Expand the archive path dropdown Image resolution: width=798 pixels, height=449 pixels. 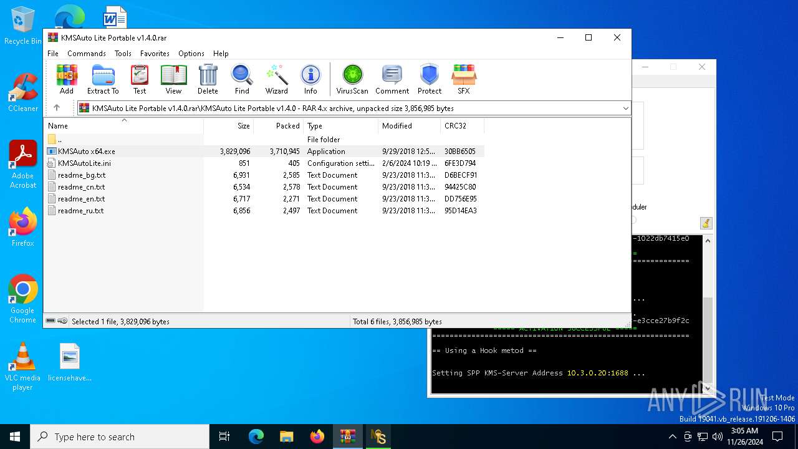625,109
